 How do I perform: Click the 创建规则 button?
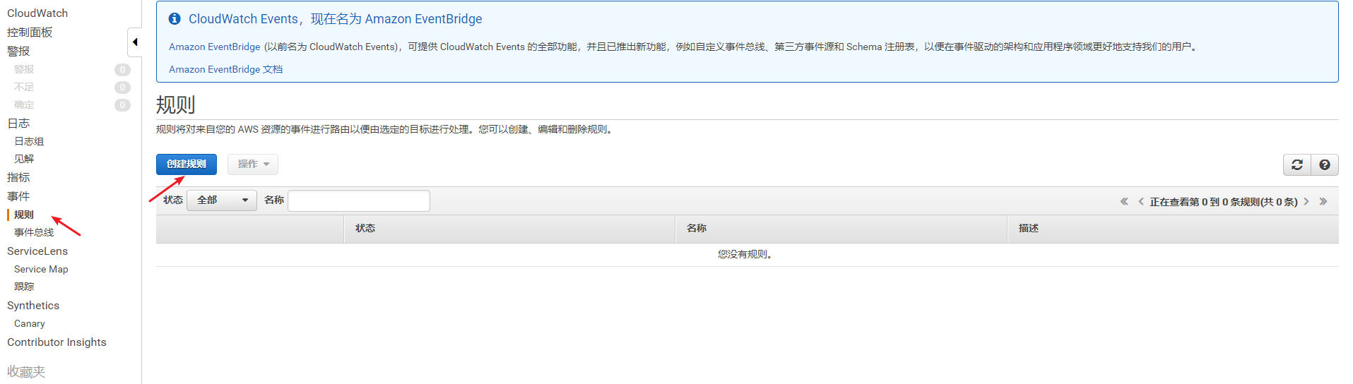pyautogui.click(x=187, y=164)
